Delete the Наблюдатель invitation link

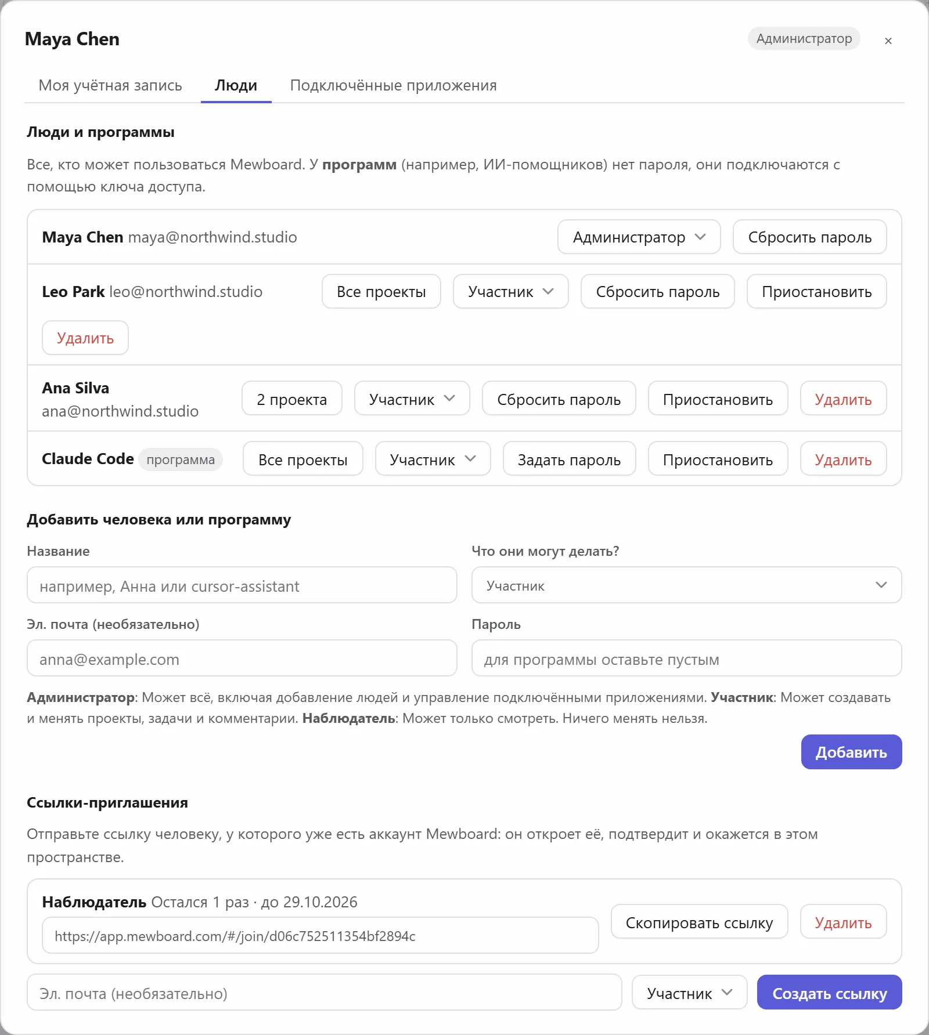click(843, 922)
